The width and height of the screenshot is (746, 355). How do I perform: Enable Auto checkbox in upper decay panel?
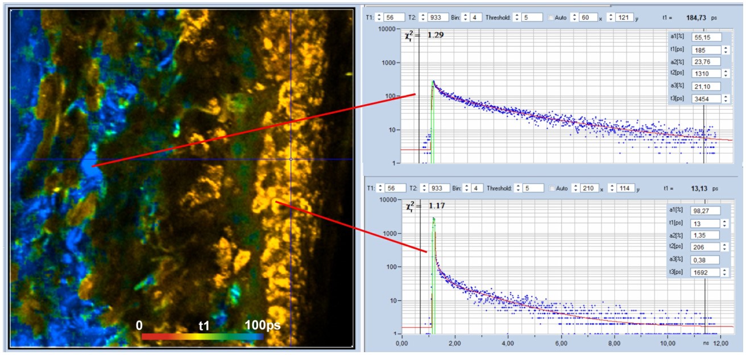click(551, 18)
